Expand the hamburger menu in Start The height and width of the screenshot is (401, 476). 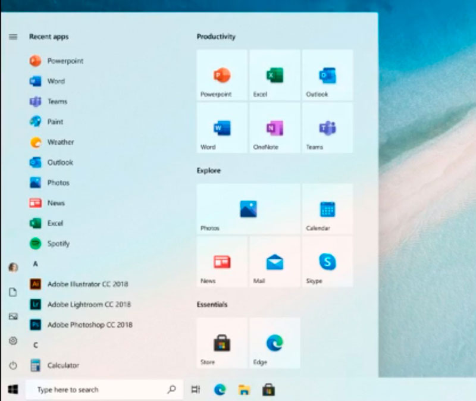[x=13, y=37]
